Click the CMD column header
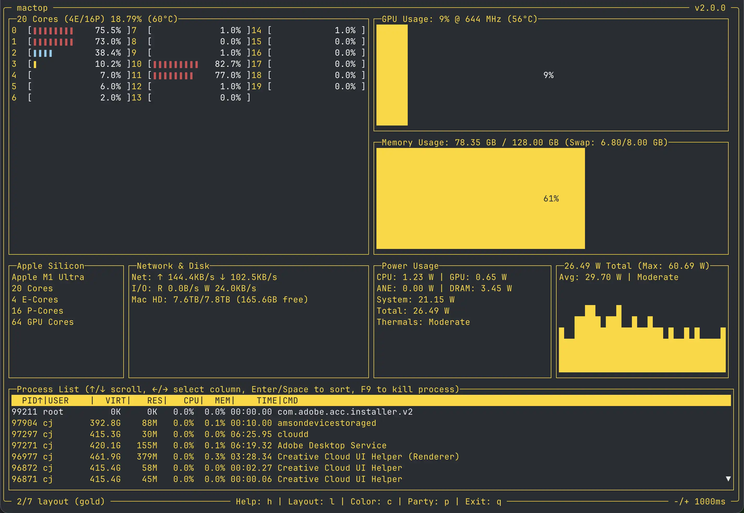 point(290,401)
